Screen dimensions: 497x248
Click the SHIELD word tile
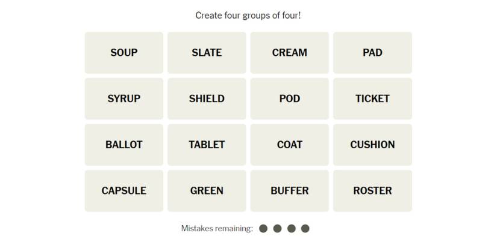[x=207, y=98]
